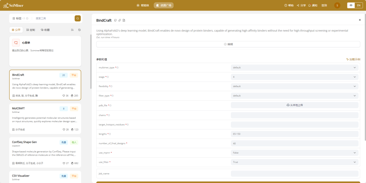The image size is (366, 183).
Task: Click the link icon beside BindCraft title
Action: (x=120, y=20)
